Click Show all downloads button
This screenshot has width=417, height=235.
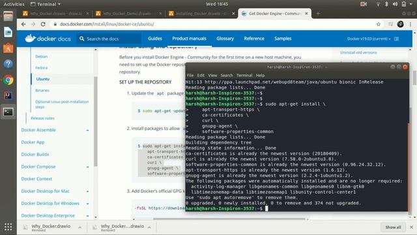393,227
